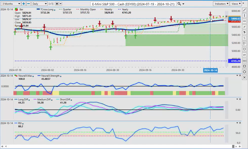Image resolution: width=248 pixels, height=149 pixels.
Task: Select the horizontal line drawing tool
Action: click(x=244, y=21)
